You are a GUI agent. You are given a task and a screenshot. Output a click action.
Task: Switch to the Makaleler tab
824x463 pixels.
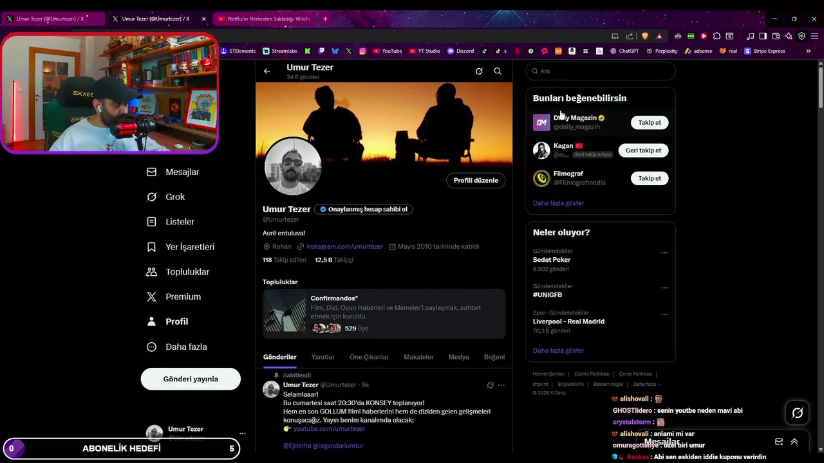[418, 358]
